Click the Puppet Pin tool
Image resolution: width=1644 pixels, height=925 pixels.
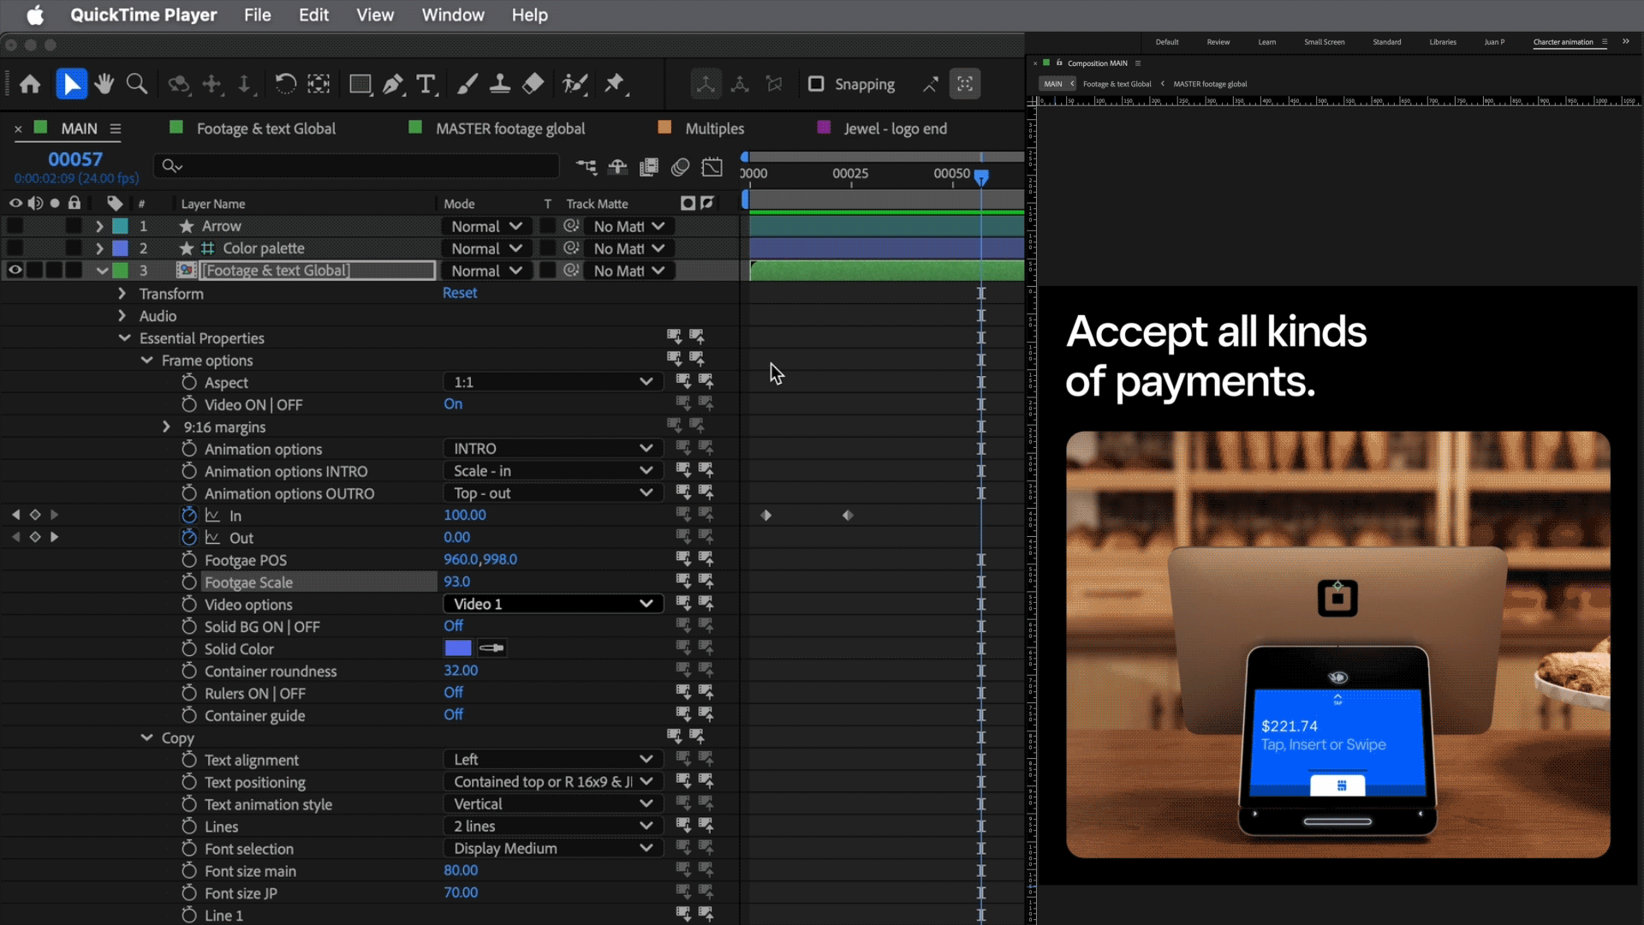click(615, 84)
